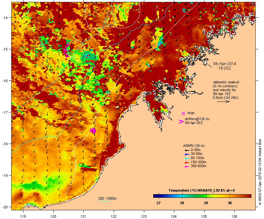Click the '09-Apr 00Z' label
This screenshot has height=219, width=264.
coord(194,123)
